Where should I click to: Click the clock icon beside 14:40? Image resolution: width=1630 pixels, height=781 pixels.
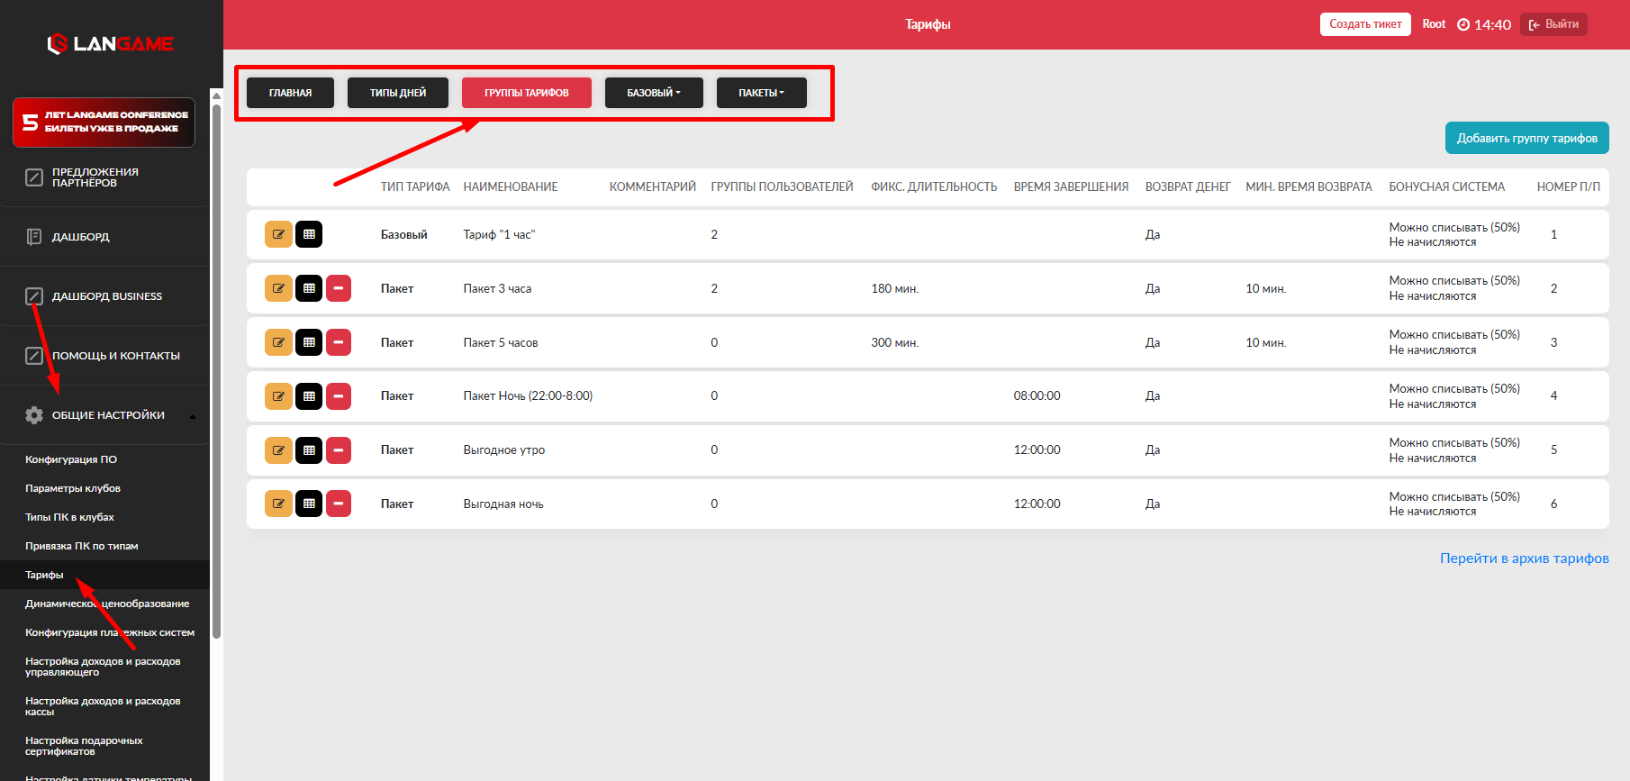tap(1463, 24)
